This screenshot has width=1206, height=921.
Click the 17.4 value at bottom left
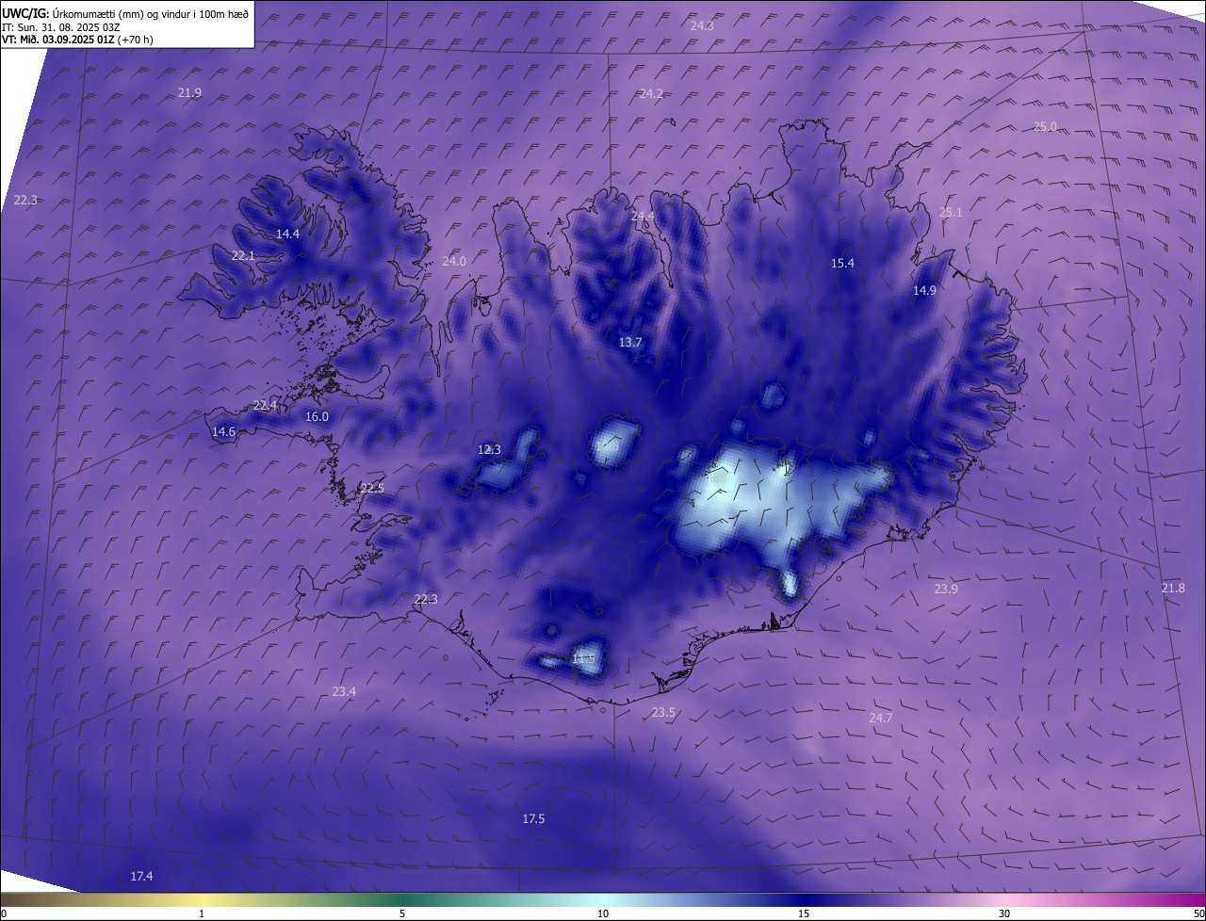point(141,877)
